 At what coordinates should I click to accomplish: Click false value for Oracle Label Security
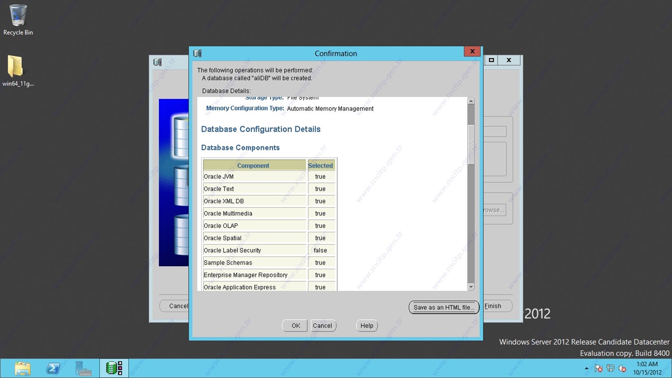pos(320,250)
